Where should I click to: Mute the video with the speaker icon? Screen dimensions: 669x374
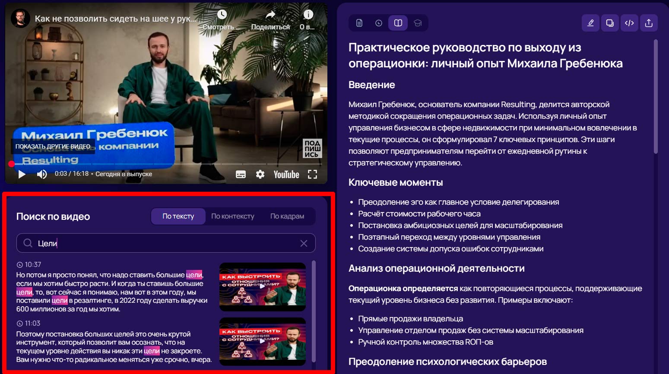[x=42, y=174]
